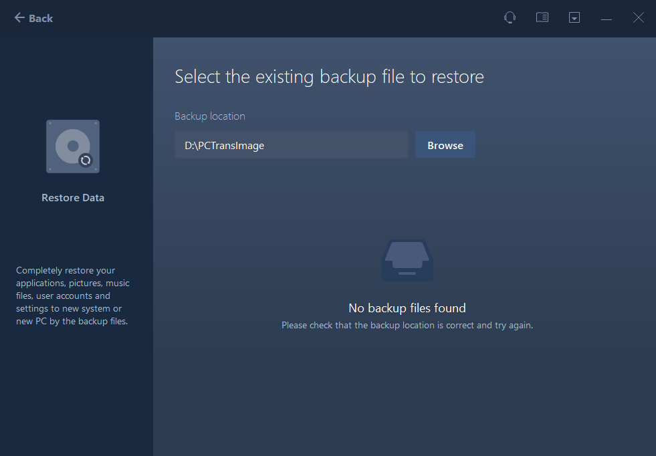656x456 pixels.
Task: Close the restore window
Action: click(639, 18)
